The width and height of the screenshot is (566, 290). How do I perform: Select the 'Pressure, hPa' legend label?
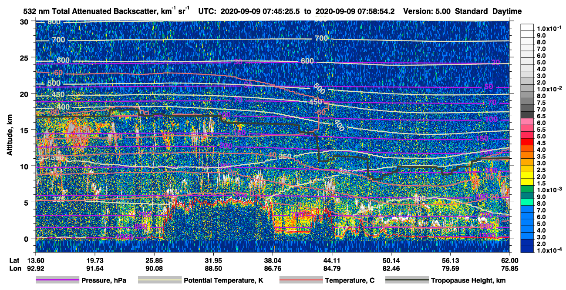104,280
